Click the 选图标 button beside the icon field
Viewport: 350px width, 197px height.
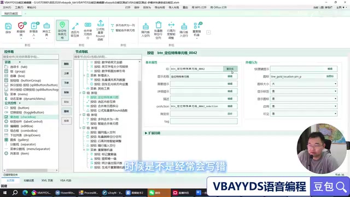pyautogui.click(x=330, y=77)
